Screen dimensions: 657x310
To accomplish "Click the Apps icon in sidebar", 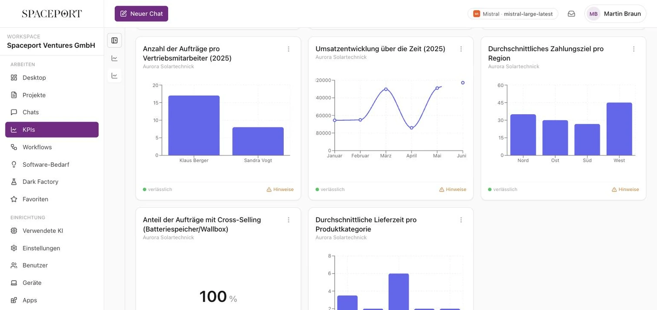I will pos(14,300).
